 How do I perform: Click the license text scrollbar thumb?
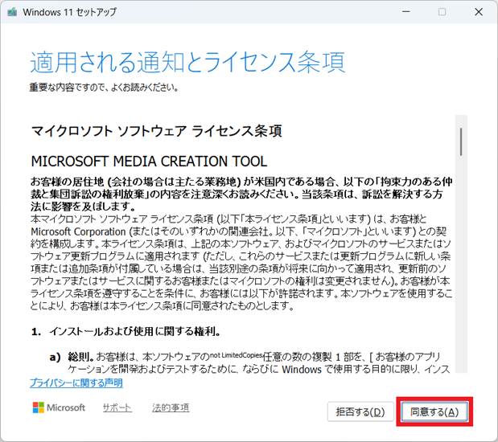(461, 141)
